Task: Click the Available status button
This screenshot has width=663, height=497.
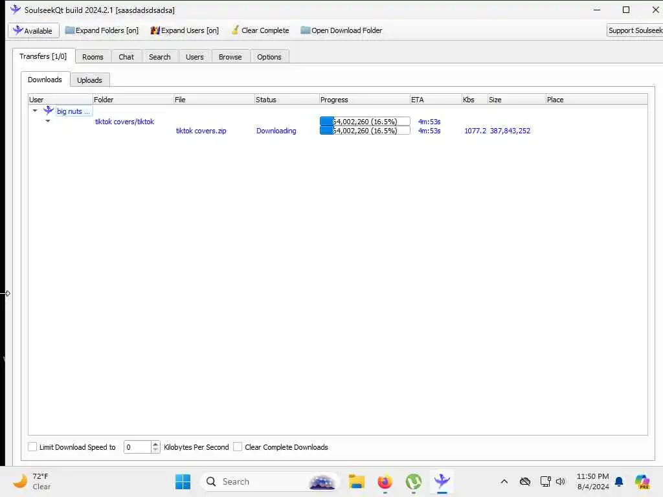Action: 33,30
